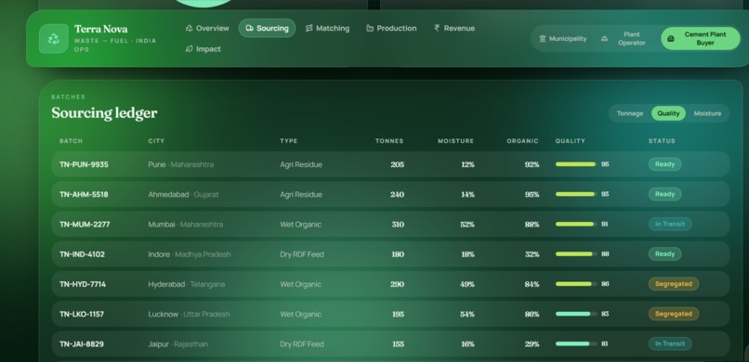Select batch ID TN-JAI-8829
Viewport: 749px width, 362px height.
click(81, 343)
